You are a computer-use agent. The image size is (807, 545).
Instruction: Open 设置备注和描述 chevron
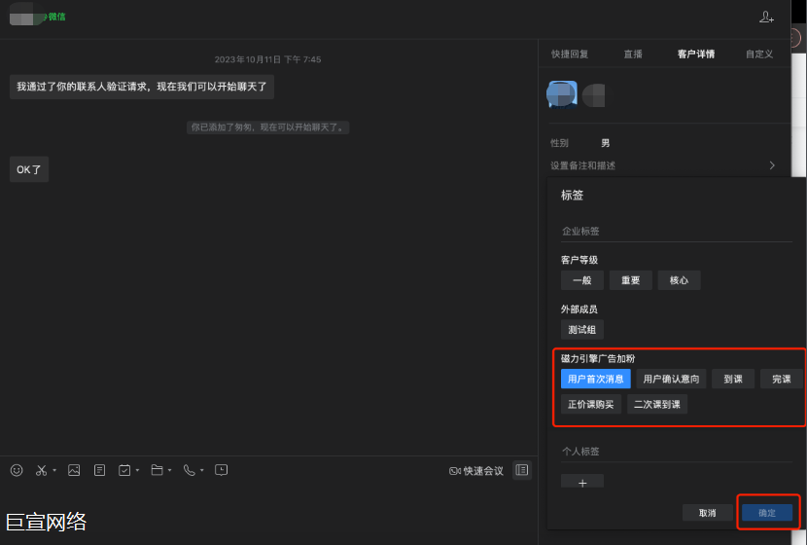(772, 165)
